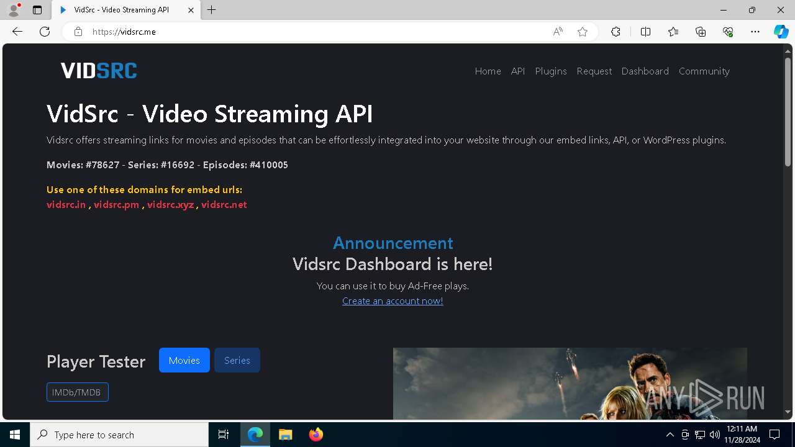Open network status tray icon

coord(700,435)
